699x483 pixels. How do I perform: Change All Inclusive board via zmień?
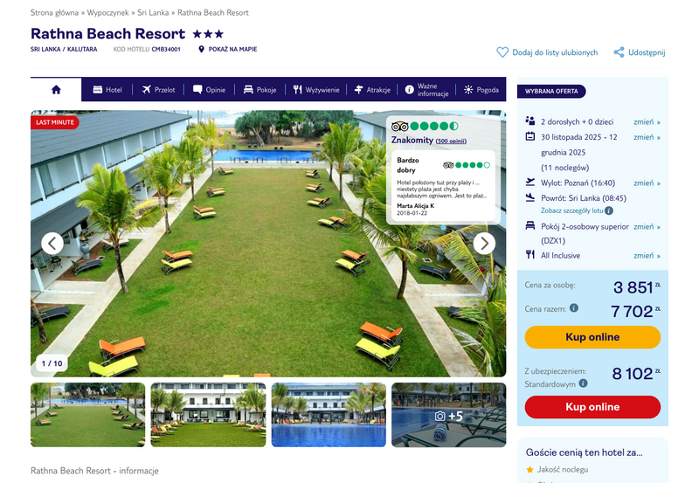pyautogui.click(x=647, y=255)
